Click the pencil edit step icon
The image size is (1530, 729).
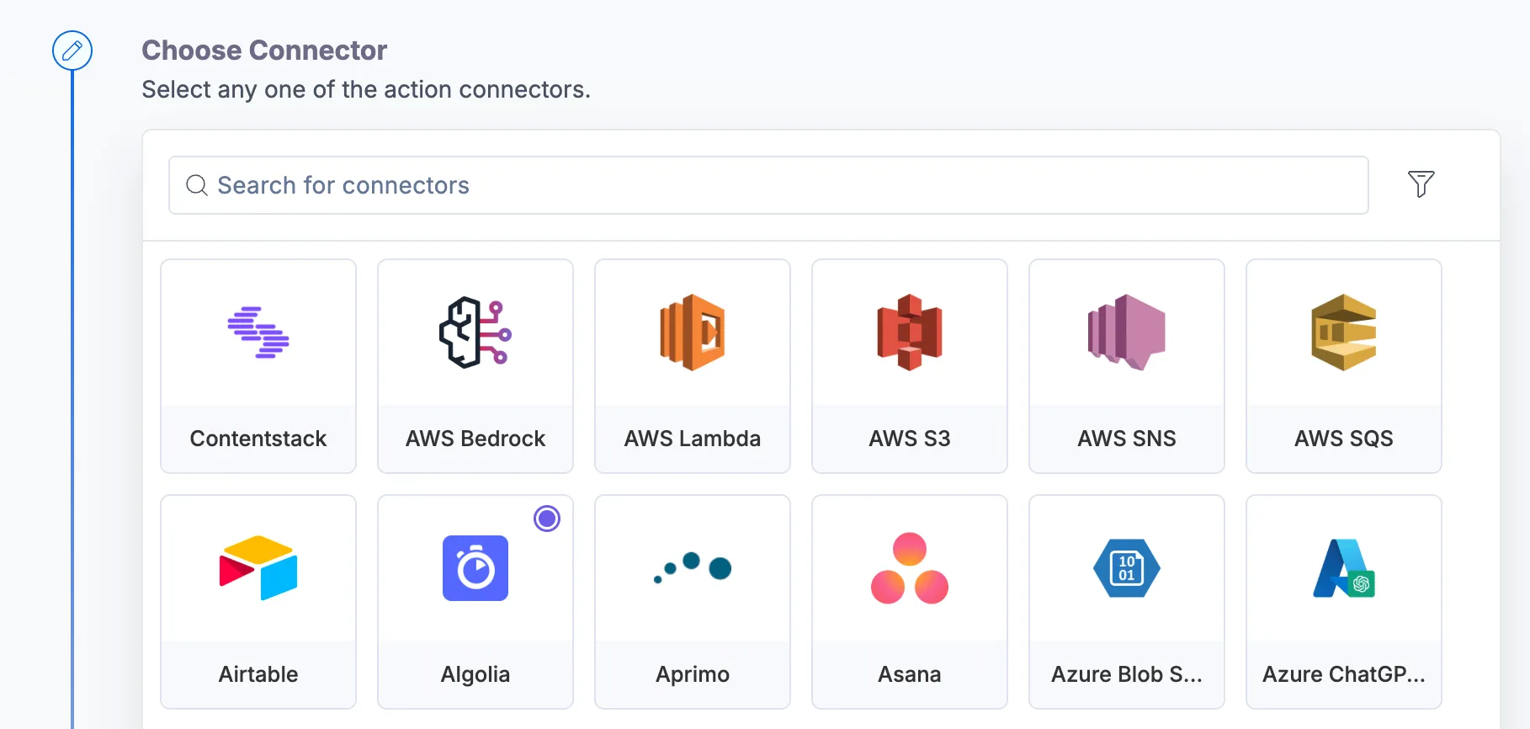click(x=72, y=51)
